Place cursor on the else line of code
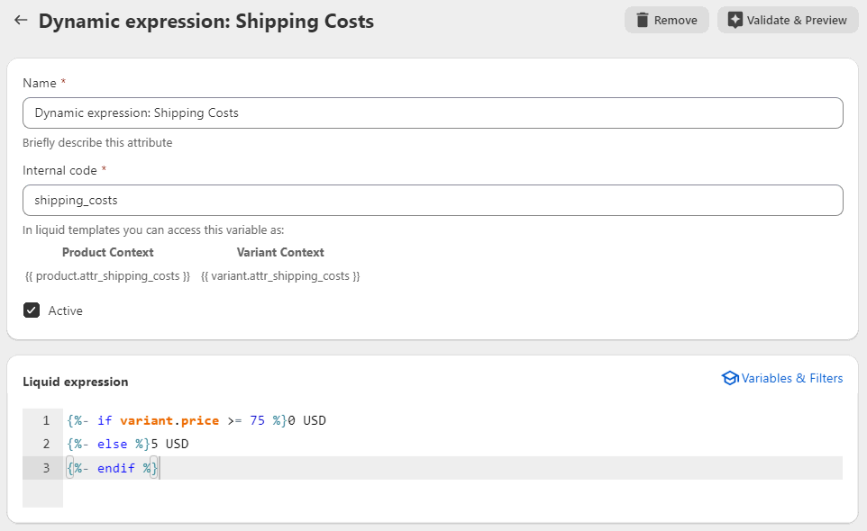The height and width of the screenshot is (531, 867). [128, 444]
